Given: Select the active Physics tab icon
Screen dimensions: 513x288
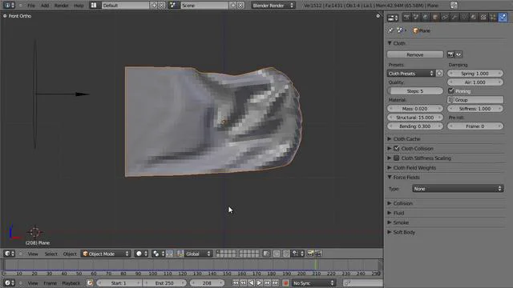Looking at the screenshot, I should pyautogui.click(x=503, y=18).
